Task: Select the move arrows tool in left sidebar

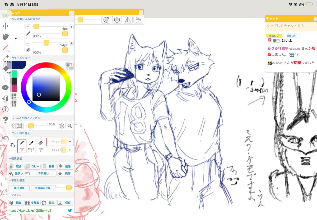Action: (x=5, y=26)
